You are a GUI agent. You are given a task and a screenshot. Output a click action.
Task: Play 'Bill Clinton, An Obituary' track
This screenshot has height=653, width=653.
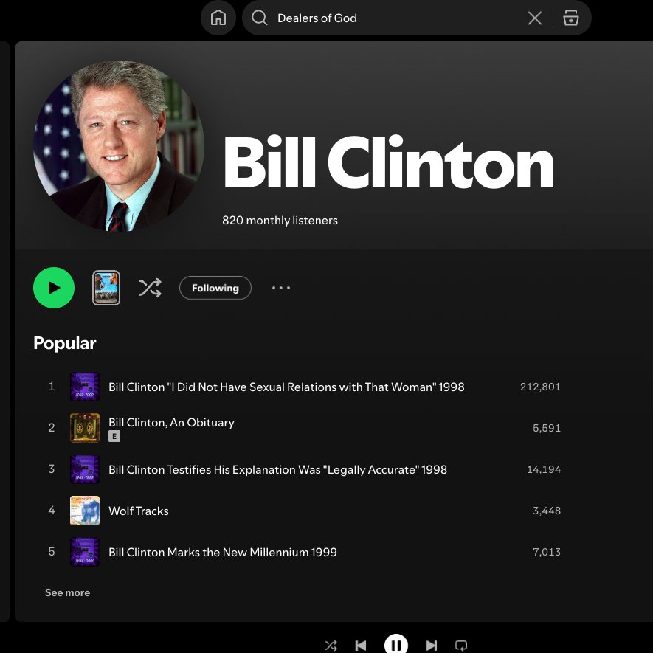(172, 422)
